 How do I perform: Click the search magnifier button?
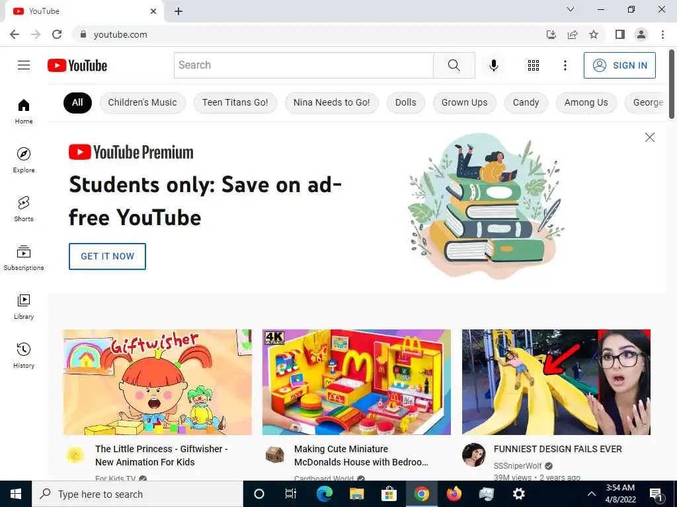454,65
